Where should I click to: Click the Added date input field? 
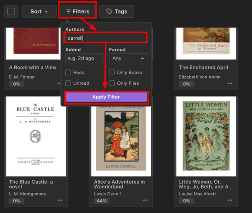[x=84, y=58]
